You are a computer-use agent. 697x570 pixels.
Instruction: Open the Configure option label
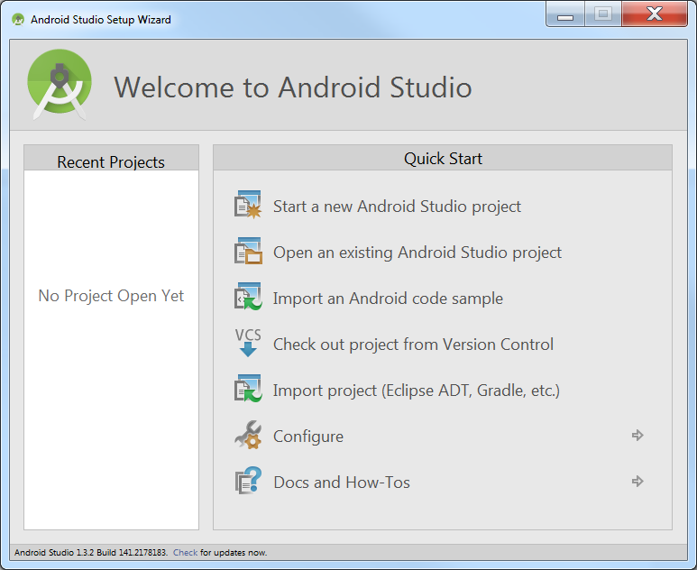pyautogui.click(x=308, y=437)
